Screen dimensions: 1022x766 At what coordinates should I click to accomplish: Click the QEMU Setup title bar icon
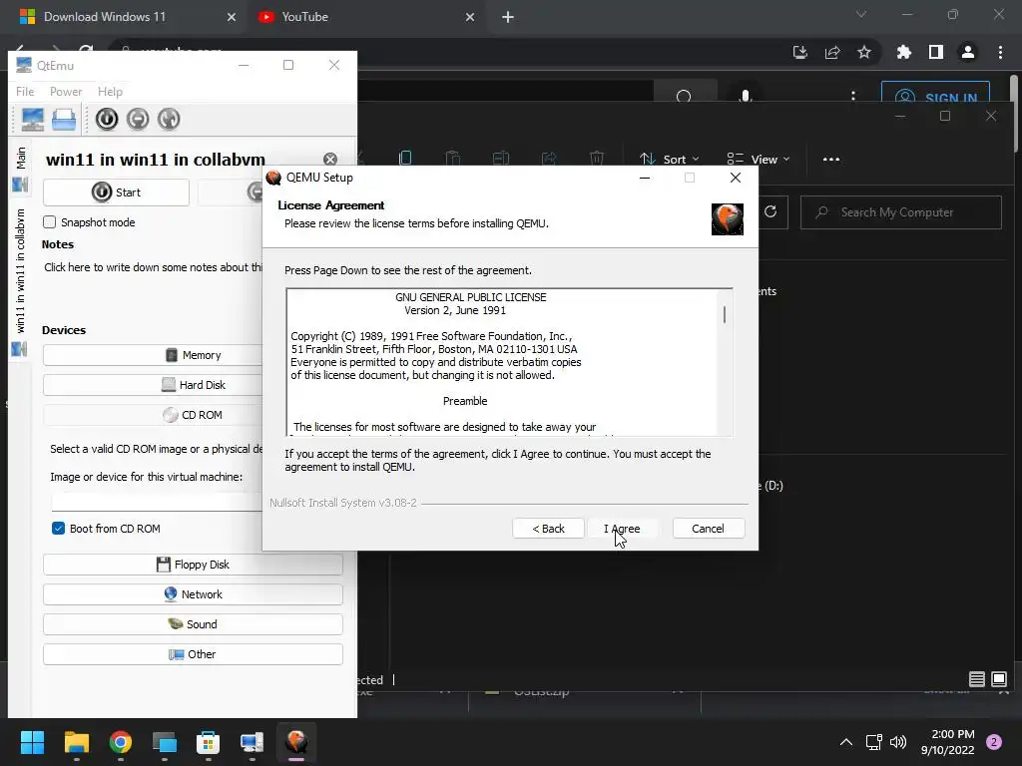273,178
